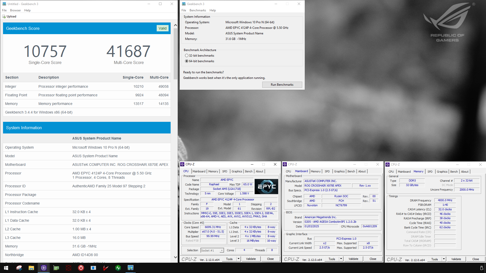
Task: Click scroll-up arrow in Geekbench results
Action: point(175,25)
